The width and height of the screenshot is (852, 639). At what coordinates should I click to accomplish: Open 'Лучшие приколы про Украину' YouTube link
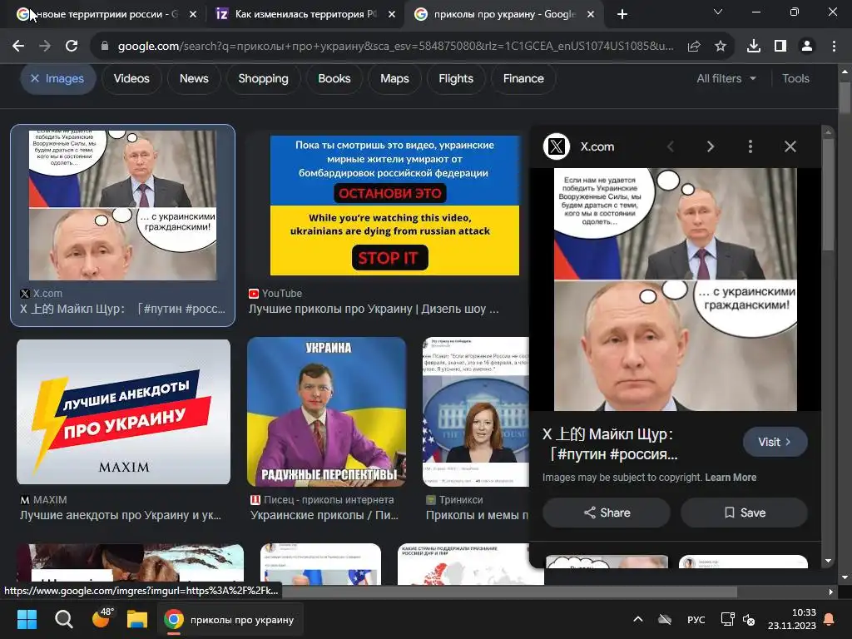(374, 310)
